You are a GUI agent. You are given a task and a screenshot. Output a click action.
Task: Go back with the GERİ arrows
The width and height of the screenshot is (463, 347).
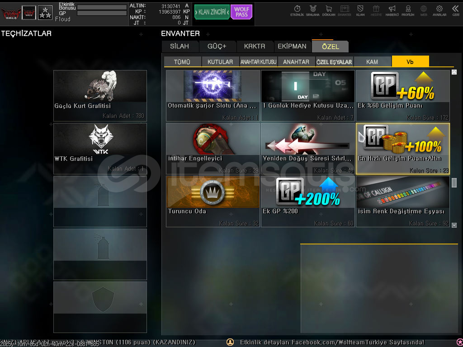point(456,10)
